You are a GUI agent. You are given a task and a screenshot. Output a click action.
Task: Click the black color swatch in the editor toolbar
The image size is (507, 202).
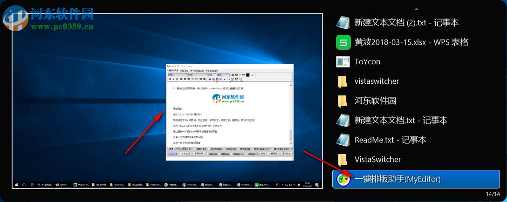(248, 75)
